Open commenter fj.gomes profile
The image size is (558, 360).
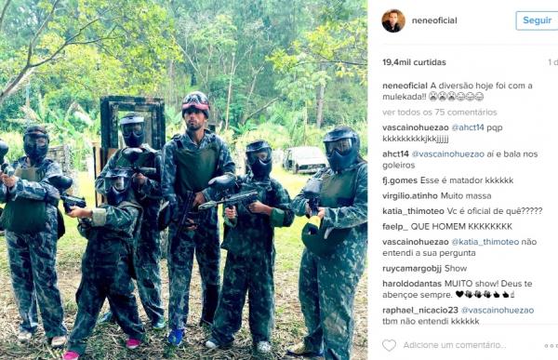coord(400,180)
